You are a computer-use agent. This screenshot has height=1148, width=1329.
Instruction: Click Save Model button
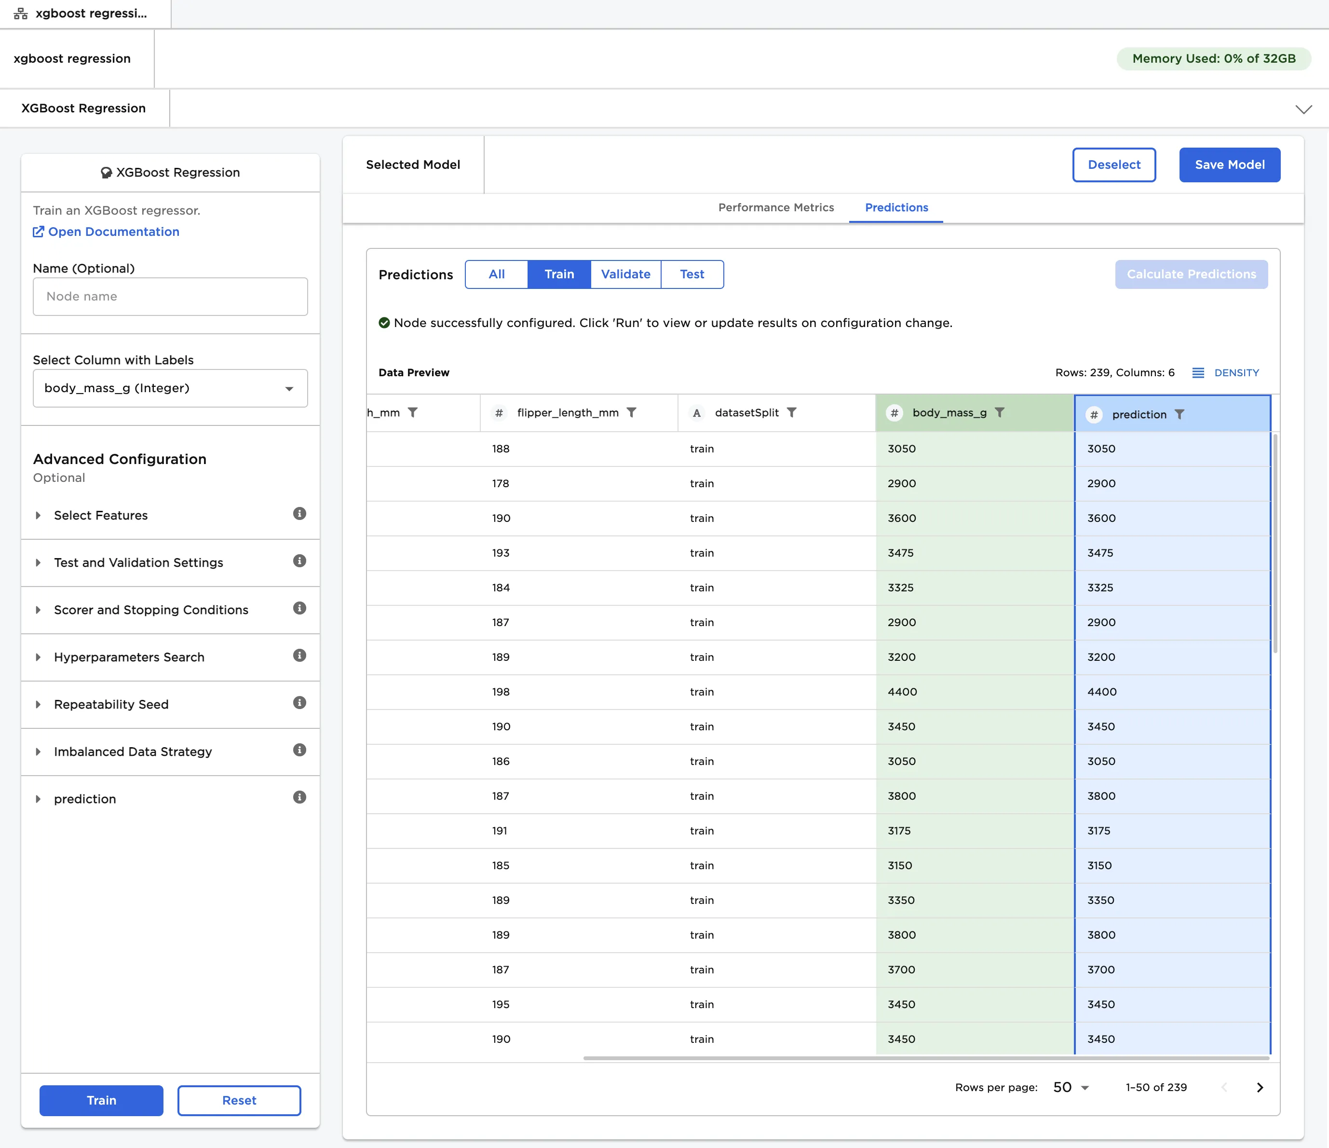pyautogui.click(x=1229, y=165)
